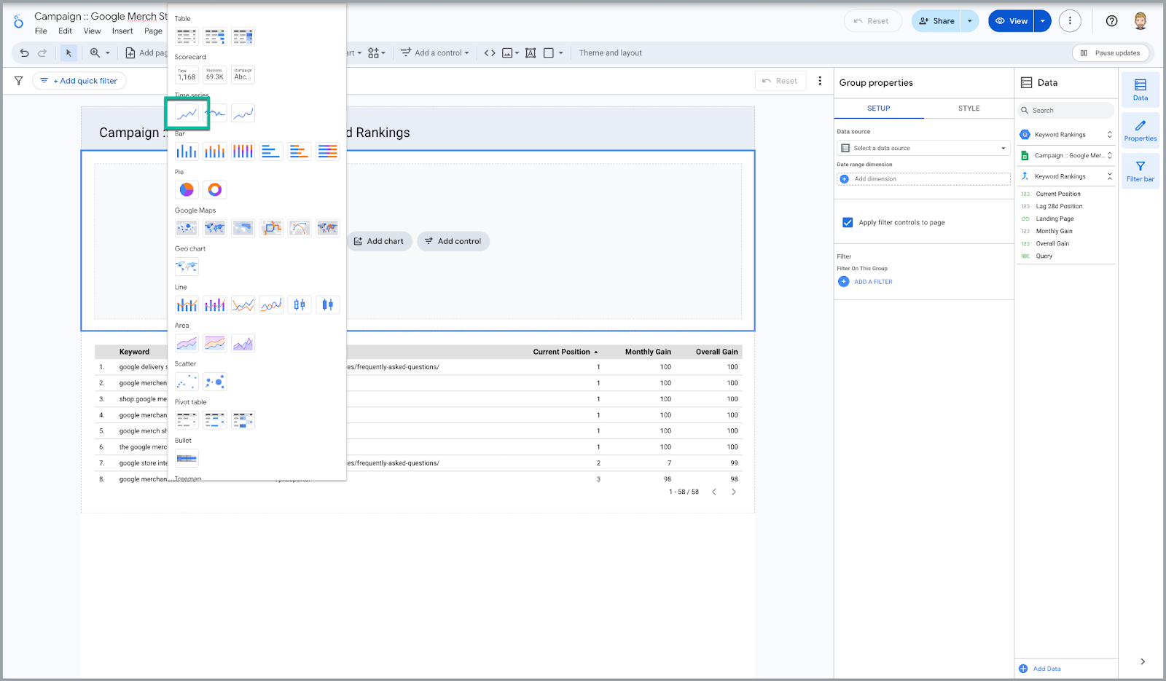
Task: Switch to the STYLE tab
Action: coord(969,108)
